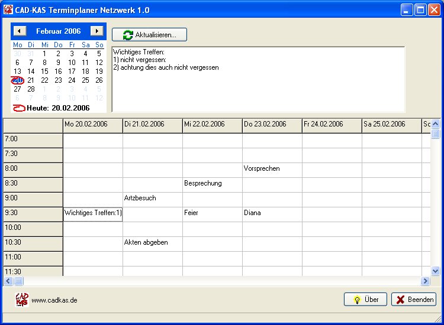Click the Aktualisieren refresh button
This screenshot has height=325, width=444.
click(x=149, y=35)
